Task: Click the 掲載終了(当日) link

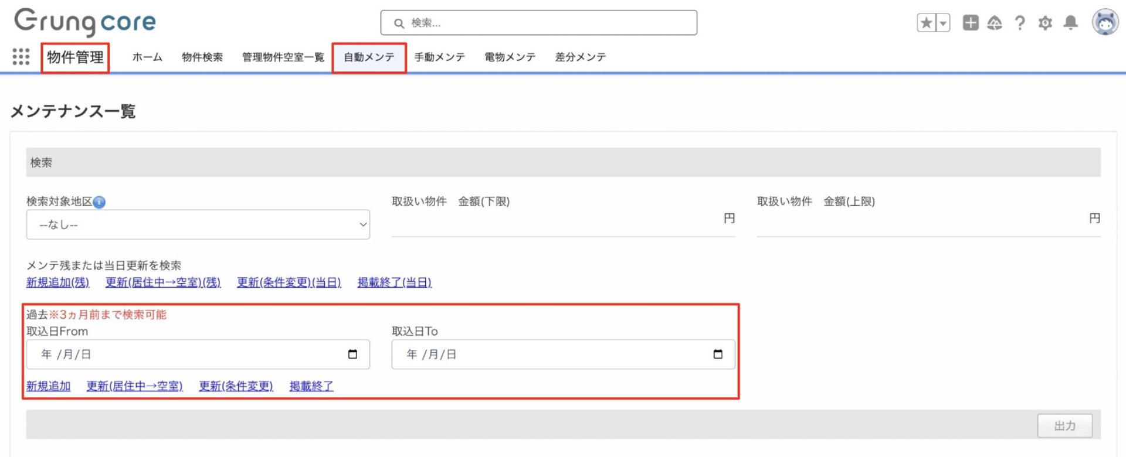Action: point(394,282)
